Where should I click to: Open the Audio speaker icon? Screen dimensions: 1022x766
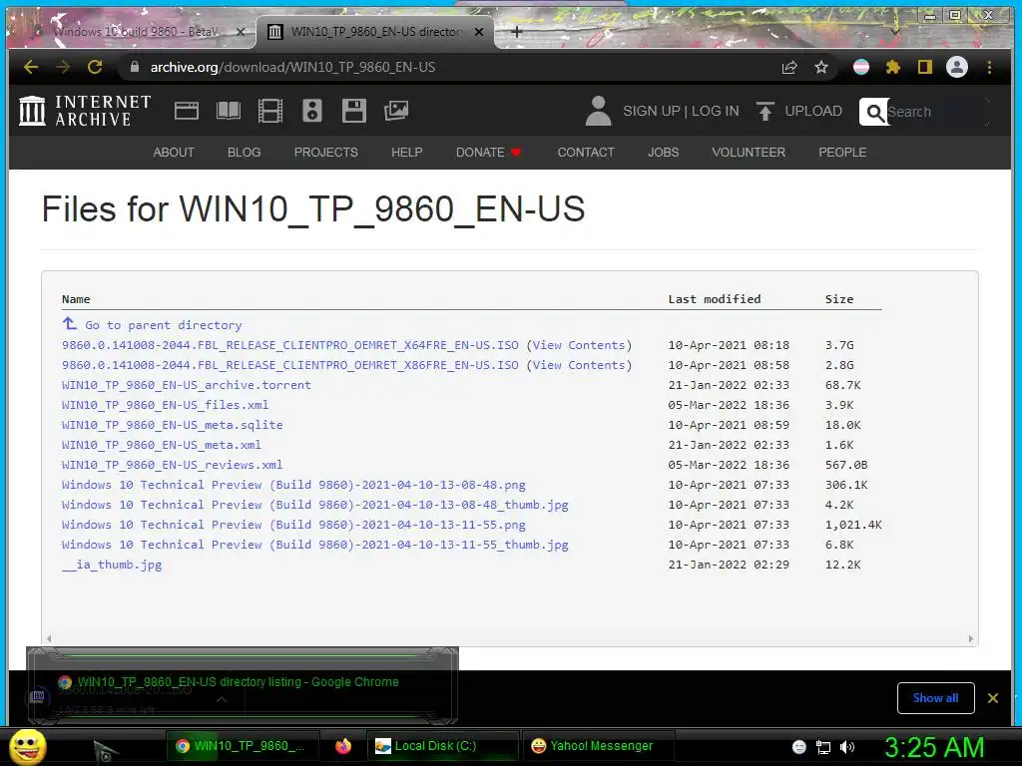pos(312,111)
